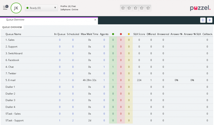This screenshot has width=214, height=125.
Task: Open the Ready status dropdown
Action: click(x=41, y=8)
